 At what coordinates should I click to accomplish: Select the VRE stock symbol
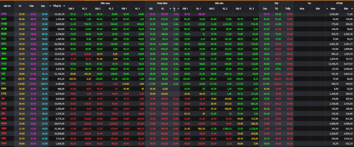[4, 138]
